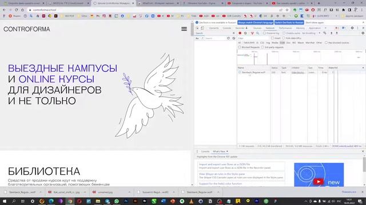Switch to the Sources tab
This screenshot has width=366, height=205.
click(257, 28)
